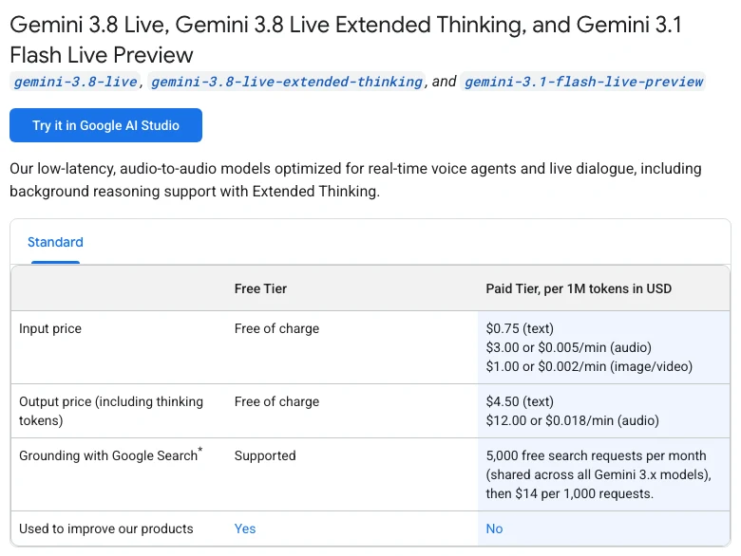This screenshot has height=556, width=741.
Task: Click the low-latency audio-to-audio models description paragraph
Action: coord(355,180)
